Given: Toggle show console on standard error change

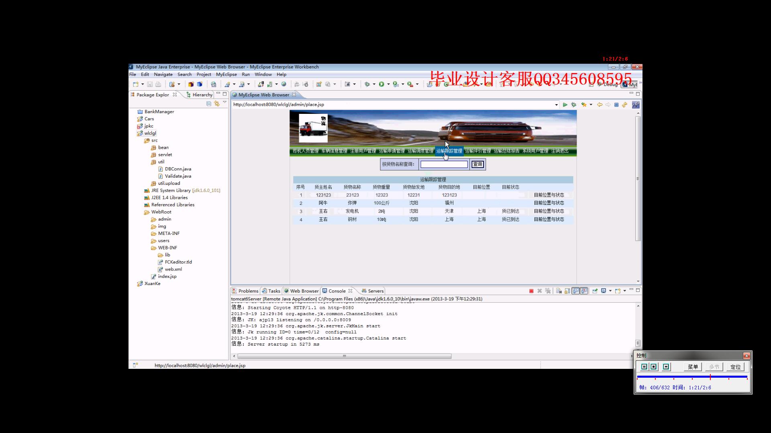Looking at the screenshot, I should [x=584, y=291].
